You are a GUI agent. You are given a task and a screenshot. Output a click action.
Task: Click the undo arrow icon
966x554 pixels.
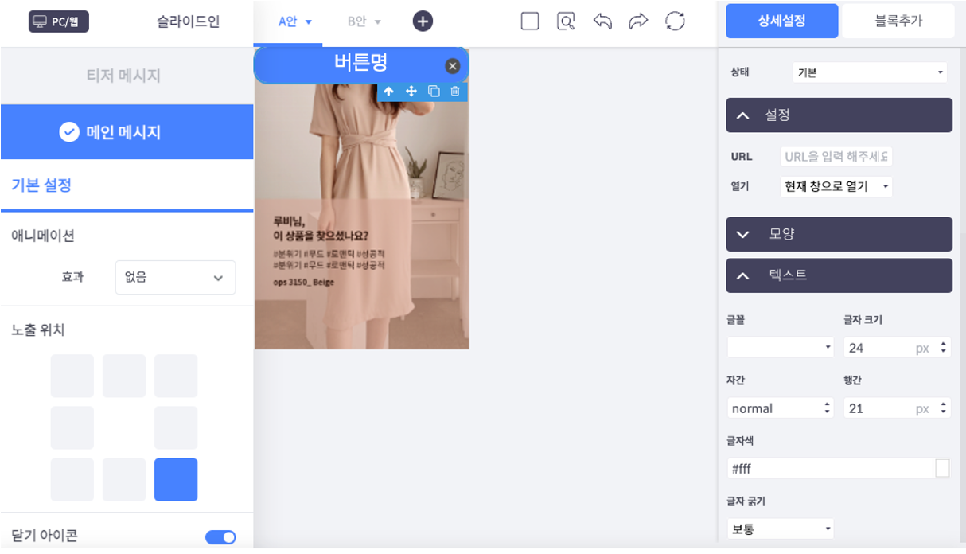(x=602, y=21)
